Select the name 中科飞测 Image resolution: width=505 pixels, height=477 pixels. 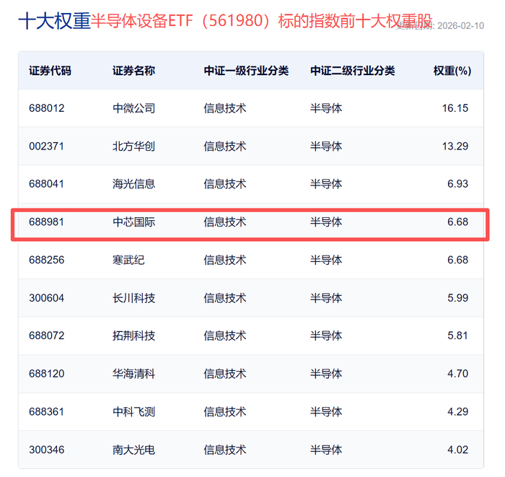click(133, 411)
